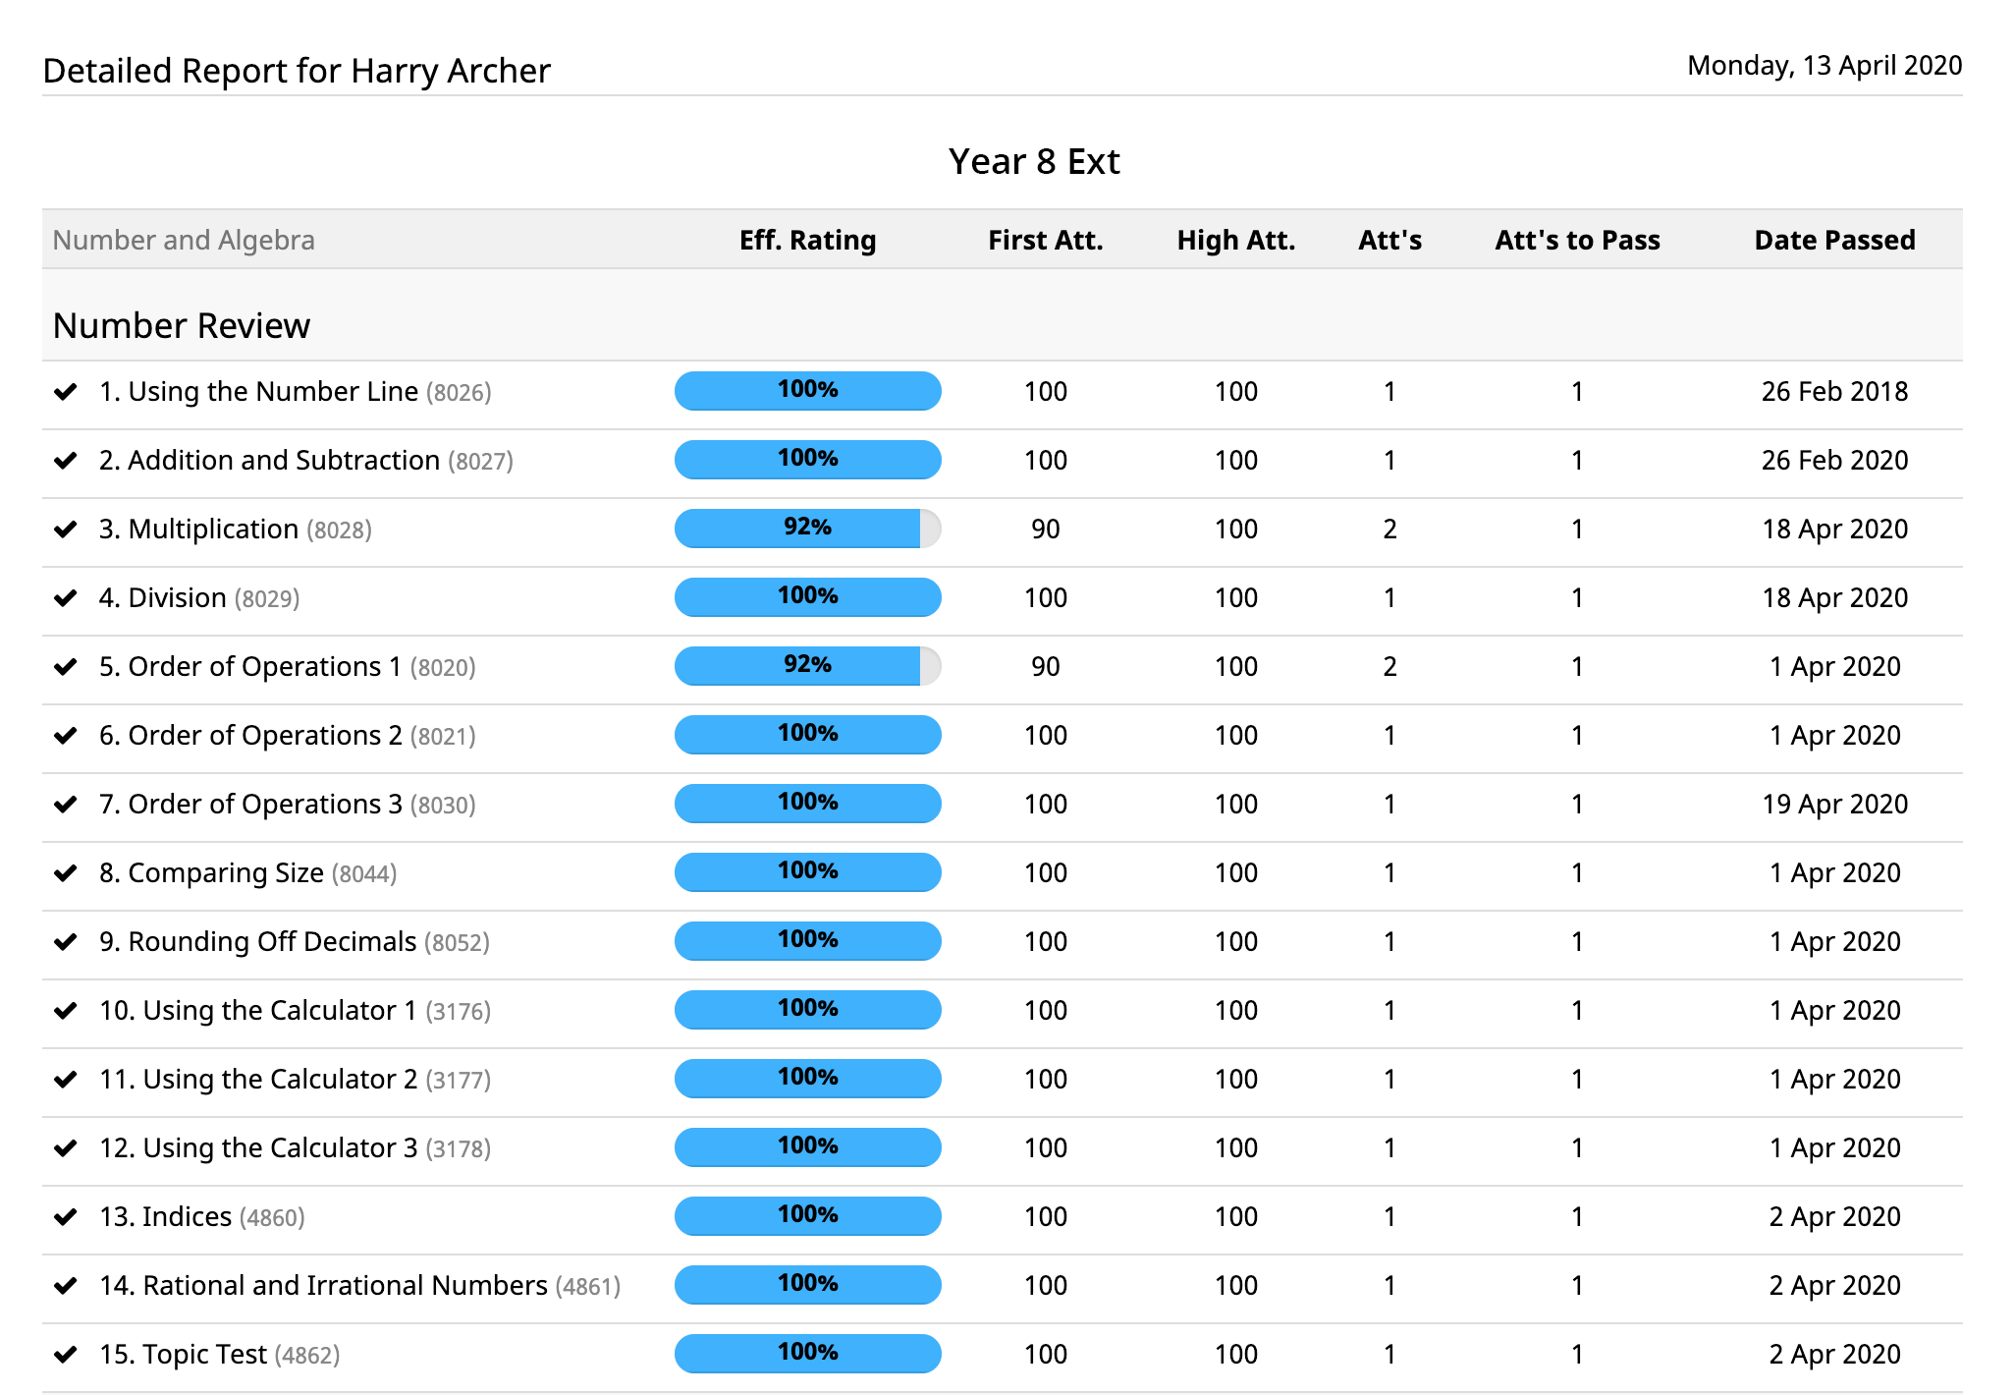Click the checkmark beside Division
Screen dimensions: 2015x1395
[x=66, y=598]
